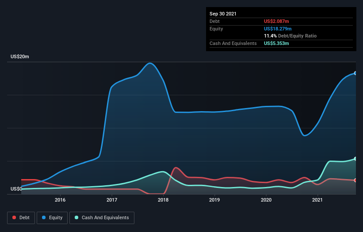
Task: Click the 11.4% Debt/Equity Ratio text
Action: pyautogui.click(x=290, y=36)
